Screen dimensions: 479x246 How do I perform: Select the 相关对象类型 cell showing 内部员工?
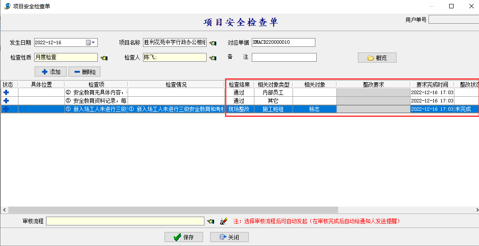pos(273,93)
